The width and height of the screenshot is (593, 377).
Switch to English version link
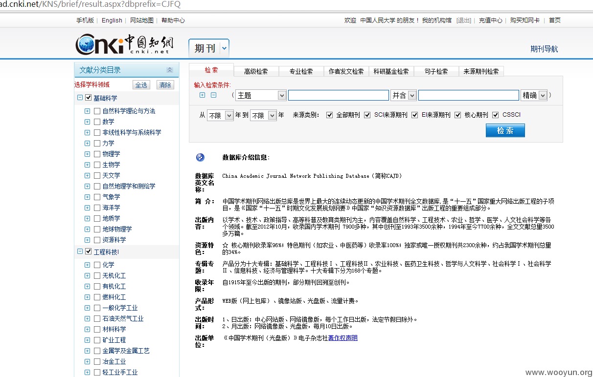(x=112, y=21)
